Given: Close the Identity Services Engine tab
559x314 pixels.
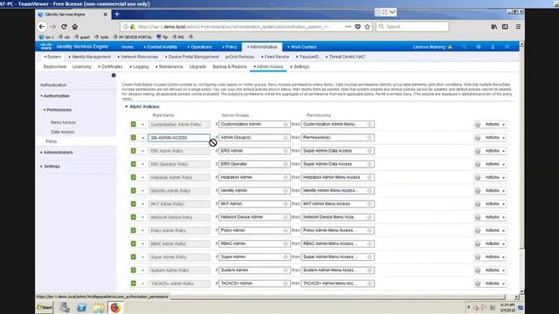Looking at the screenshot, I should (105, 15).
